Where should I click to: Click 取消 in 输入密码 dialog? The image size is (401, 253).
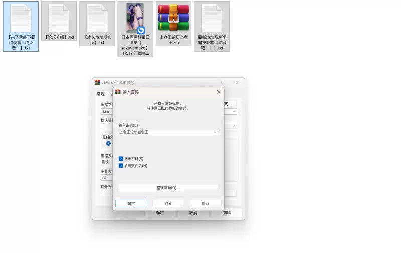tap(168, 204)
